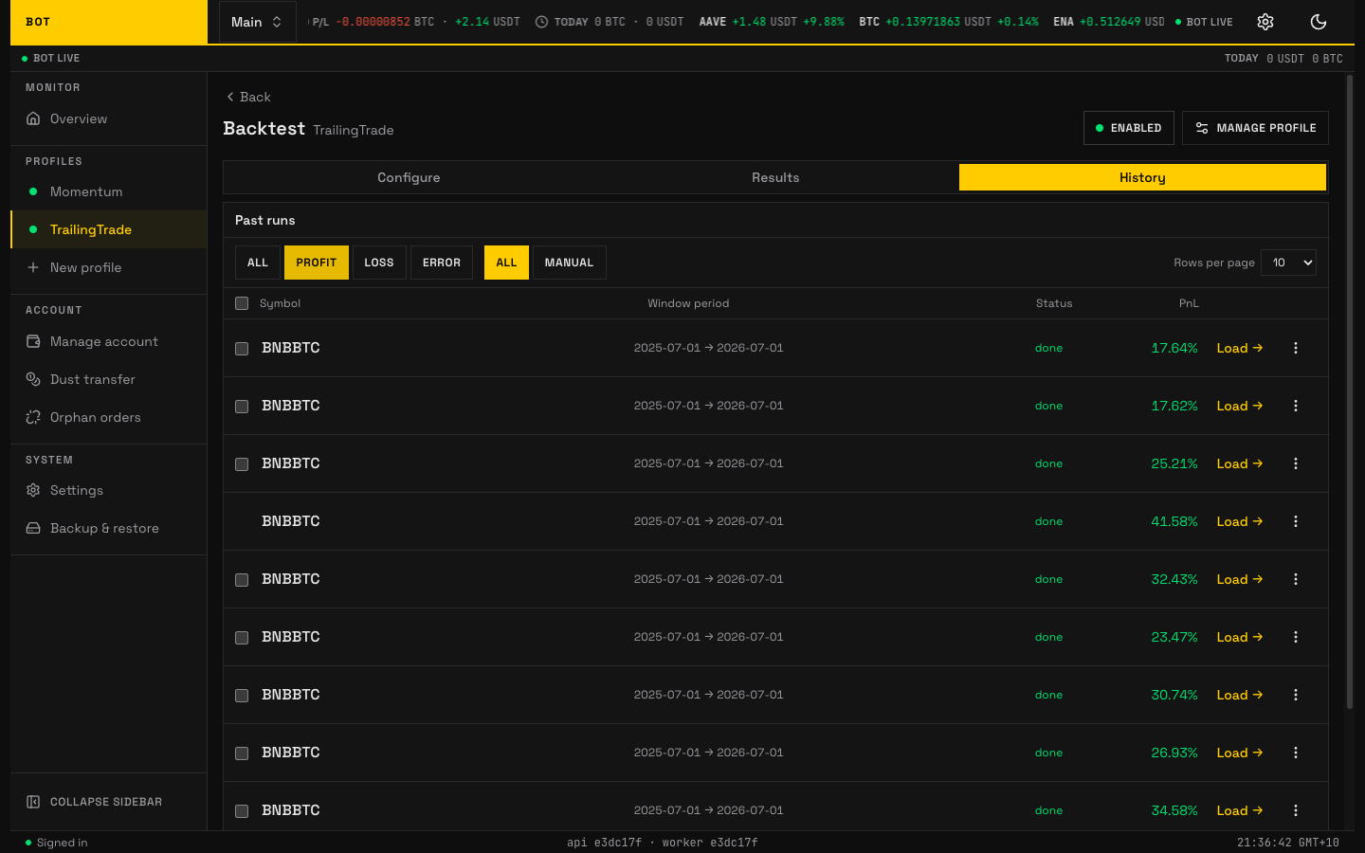This screenshot has height=853, width=1365.
Task: Switch to the Results tab
Action: click(x=775, y=177)
